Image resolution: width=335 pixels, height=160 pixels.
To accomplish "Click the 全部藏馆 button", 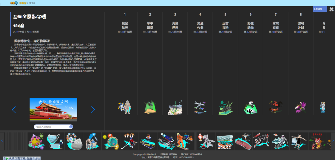I will 319,9.
